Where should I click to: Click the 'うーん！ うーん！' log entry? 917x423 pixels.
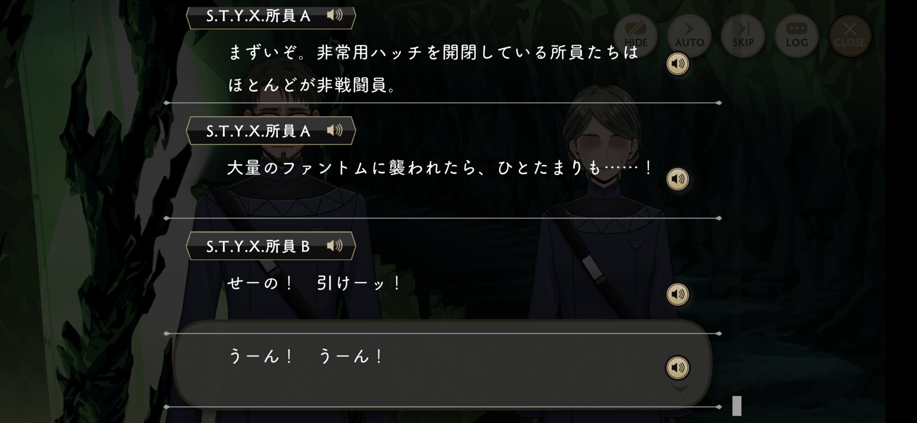(x=305, y=356)
